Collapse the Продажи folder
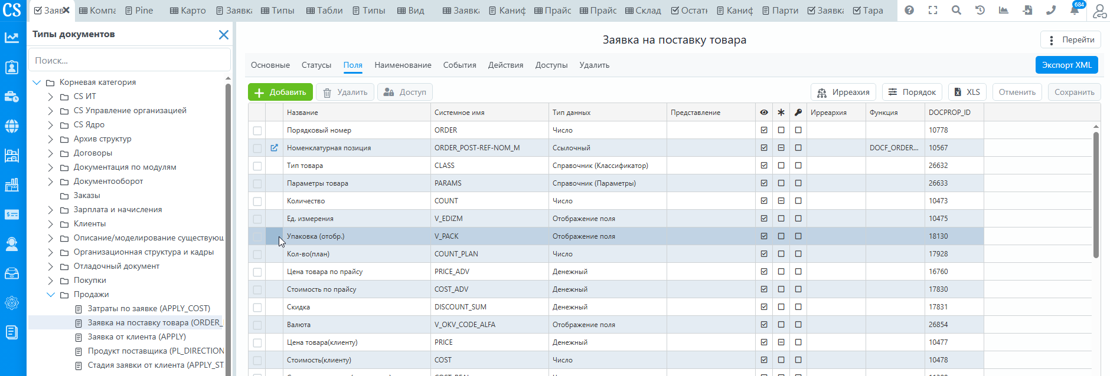This screenshot has height=376, width=1110. point(51,295)
